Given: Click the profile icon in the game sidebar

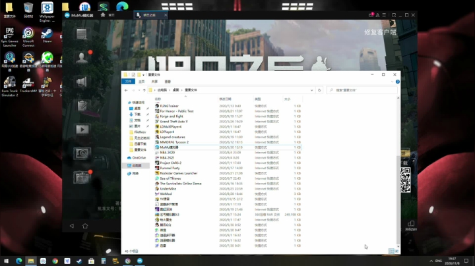Looking at the screenshot, I should click(x=82, y=57).
